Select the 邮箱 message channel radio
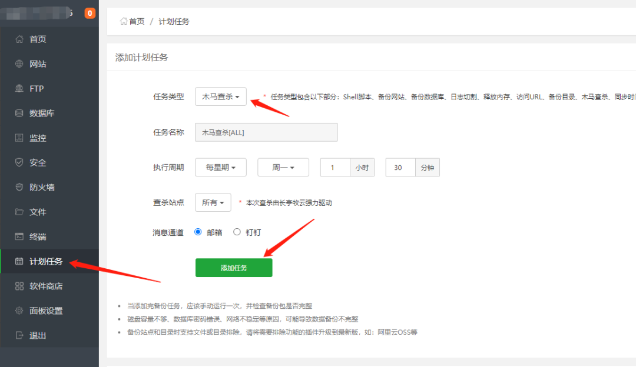 tap(198, 232)
